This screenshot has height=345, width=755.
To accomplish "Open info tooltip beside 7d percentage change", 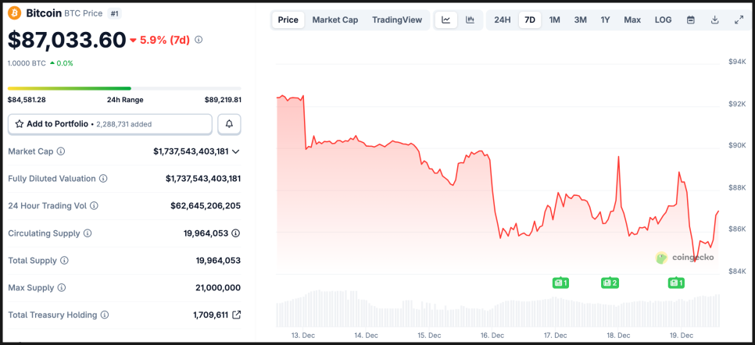I will [199, 39].
